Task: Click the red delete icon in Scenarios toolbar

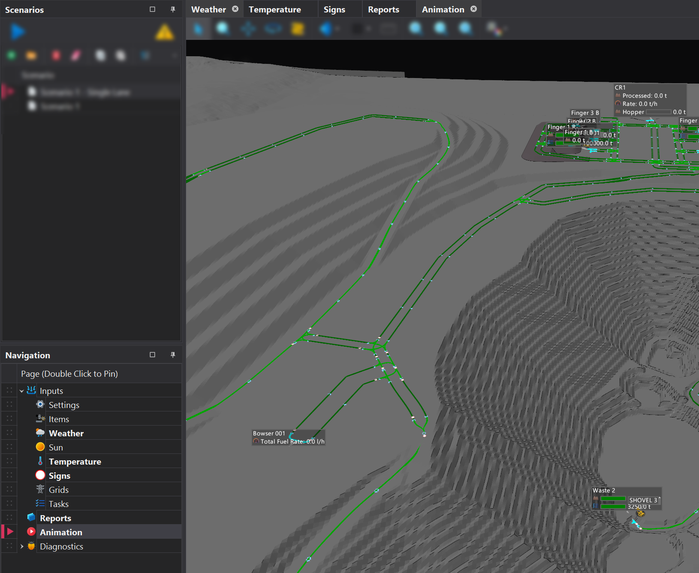Action: (x=56, y=55)
